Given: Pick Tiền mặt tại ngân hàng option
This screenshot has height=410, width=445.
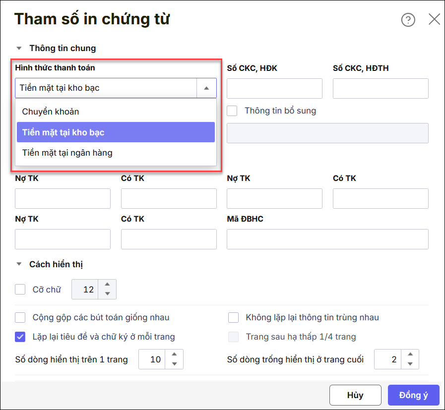Looking at the screenshot, I should pyautogui.click(x=116, y=153).
